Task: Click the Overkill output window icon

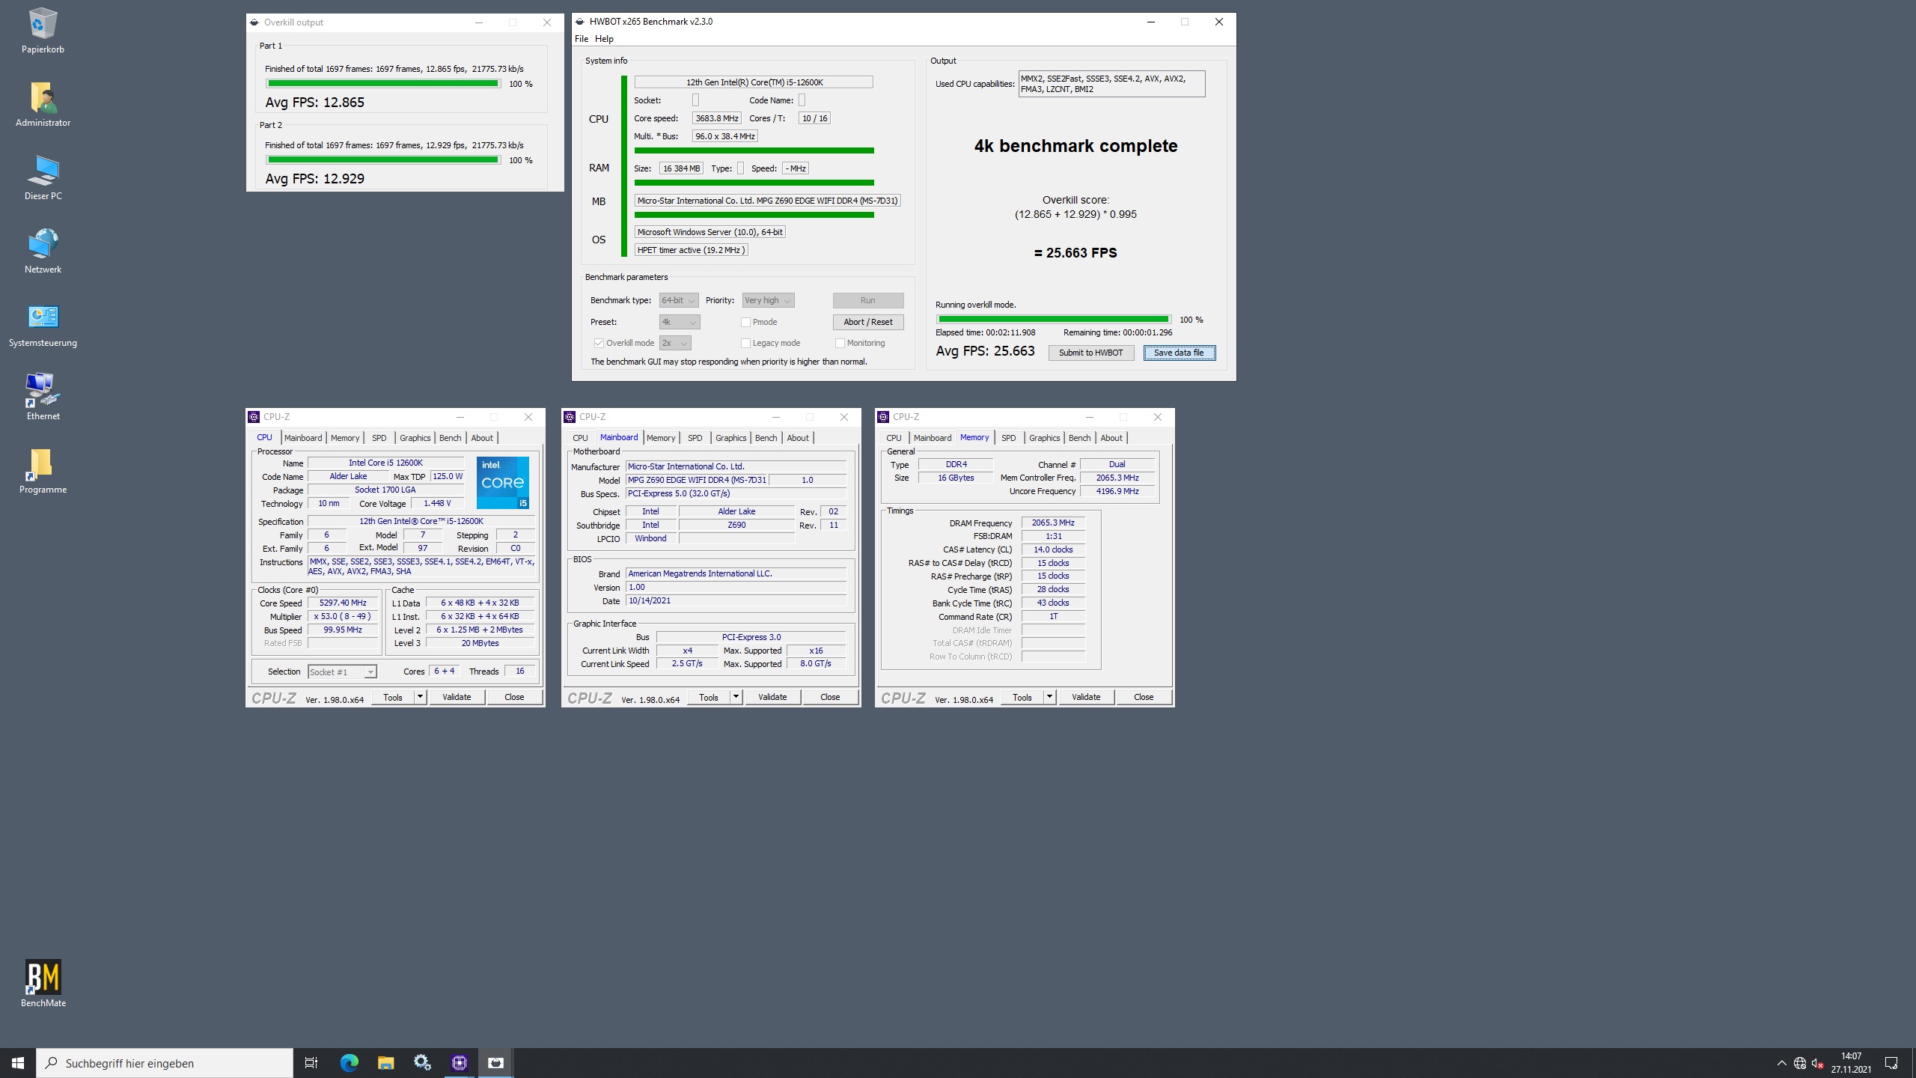Action: 254,22
